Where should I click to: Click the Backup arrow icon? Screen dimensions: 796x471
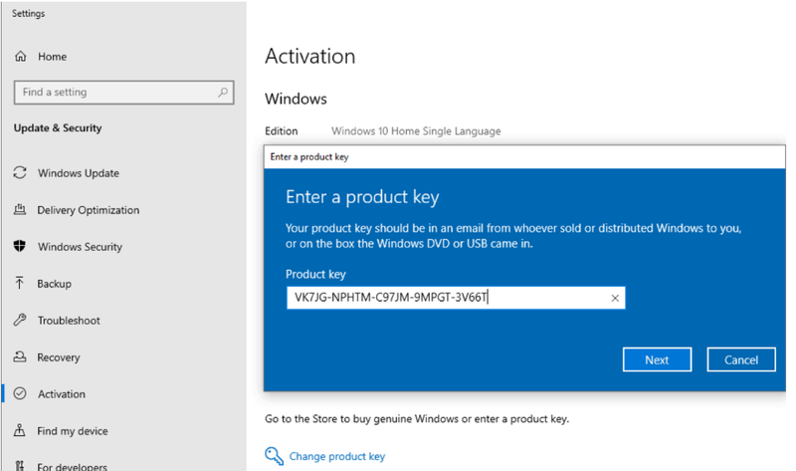pos(19,283)
